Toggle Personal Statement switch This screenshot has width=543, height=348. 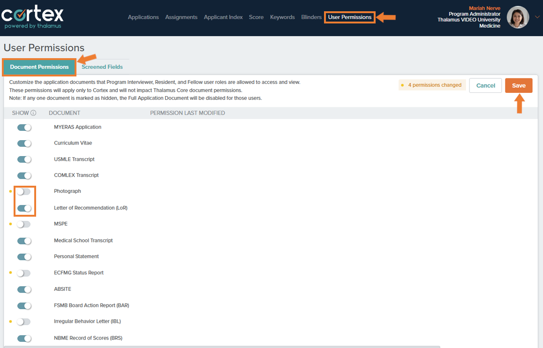24,257
